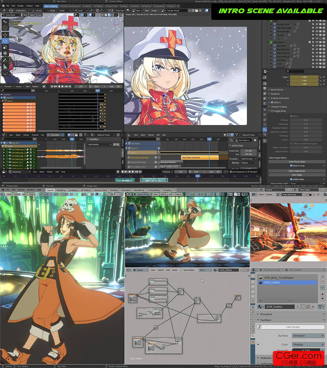Select the Measure tool in the viewport toolbar

5,67
